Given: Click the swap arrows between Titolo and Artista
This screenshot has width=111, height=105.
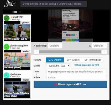Looking at the screenshot, I should pos(36,75).
